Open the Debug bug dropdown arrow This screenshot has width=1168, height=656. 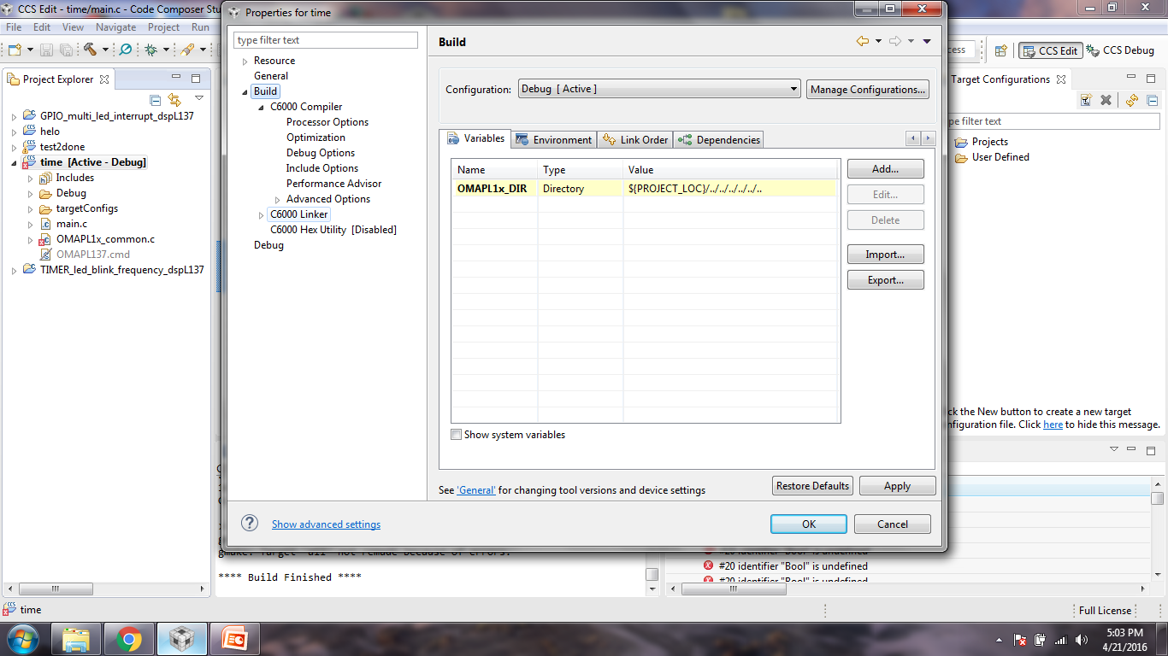click(x=166, y=50)
